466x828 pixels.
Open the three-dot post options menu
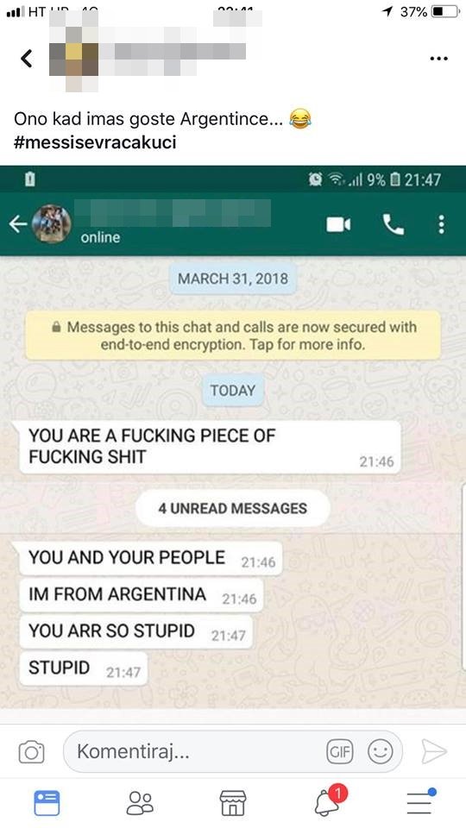(438, 59)
